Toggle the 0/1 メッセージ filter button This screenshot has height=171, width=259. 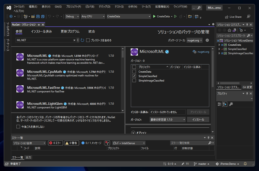coord(91,143)
